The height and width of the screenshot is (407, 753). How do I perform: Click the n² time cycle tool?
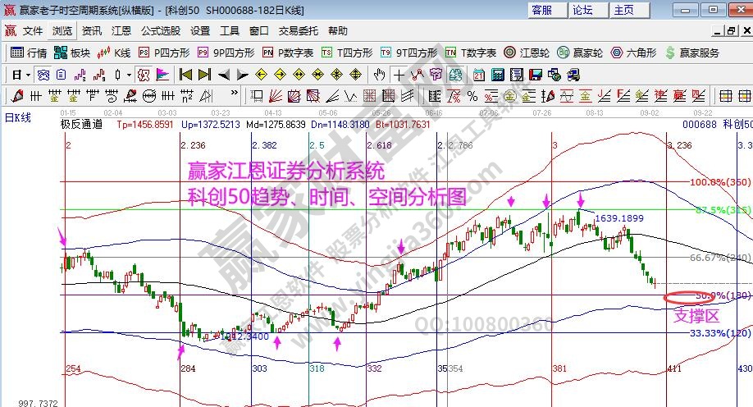tap(187, 96)
